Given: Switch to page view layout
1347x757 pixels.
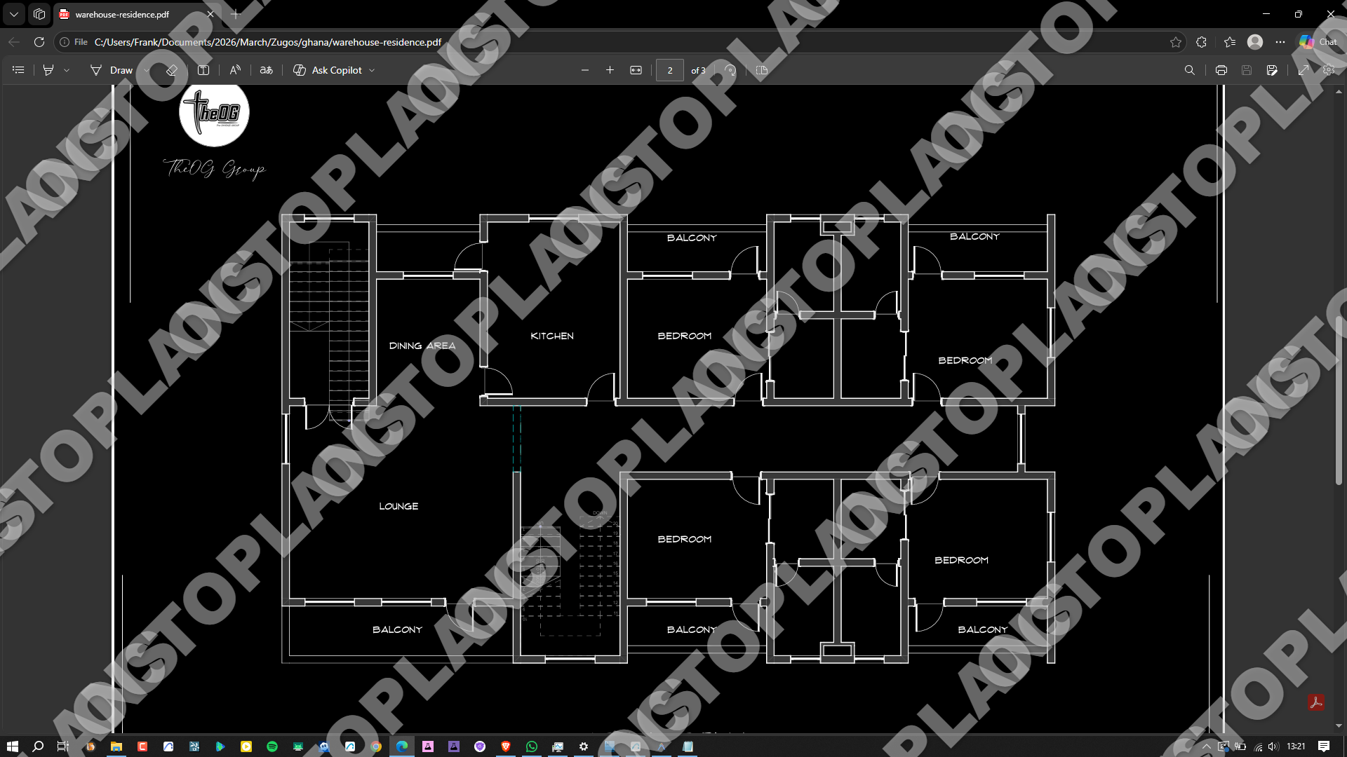Looking at the screenshot, I should click(x=762, y=70).
